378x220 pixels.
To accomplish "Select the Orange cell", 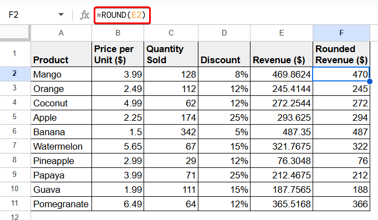I will pyautogui.click(x=61, y=89).
